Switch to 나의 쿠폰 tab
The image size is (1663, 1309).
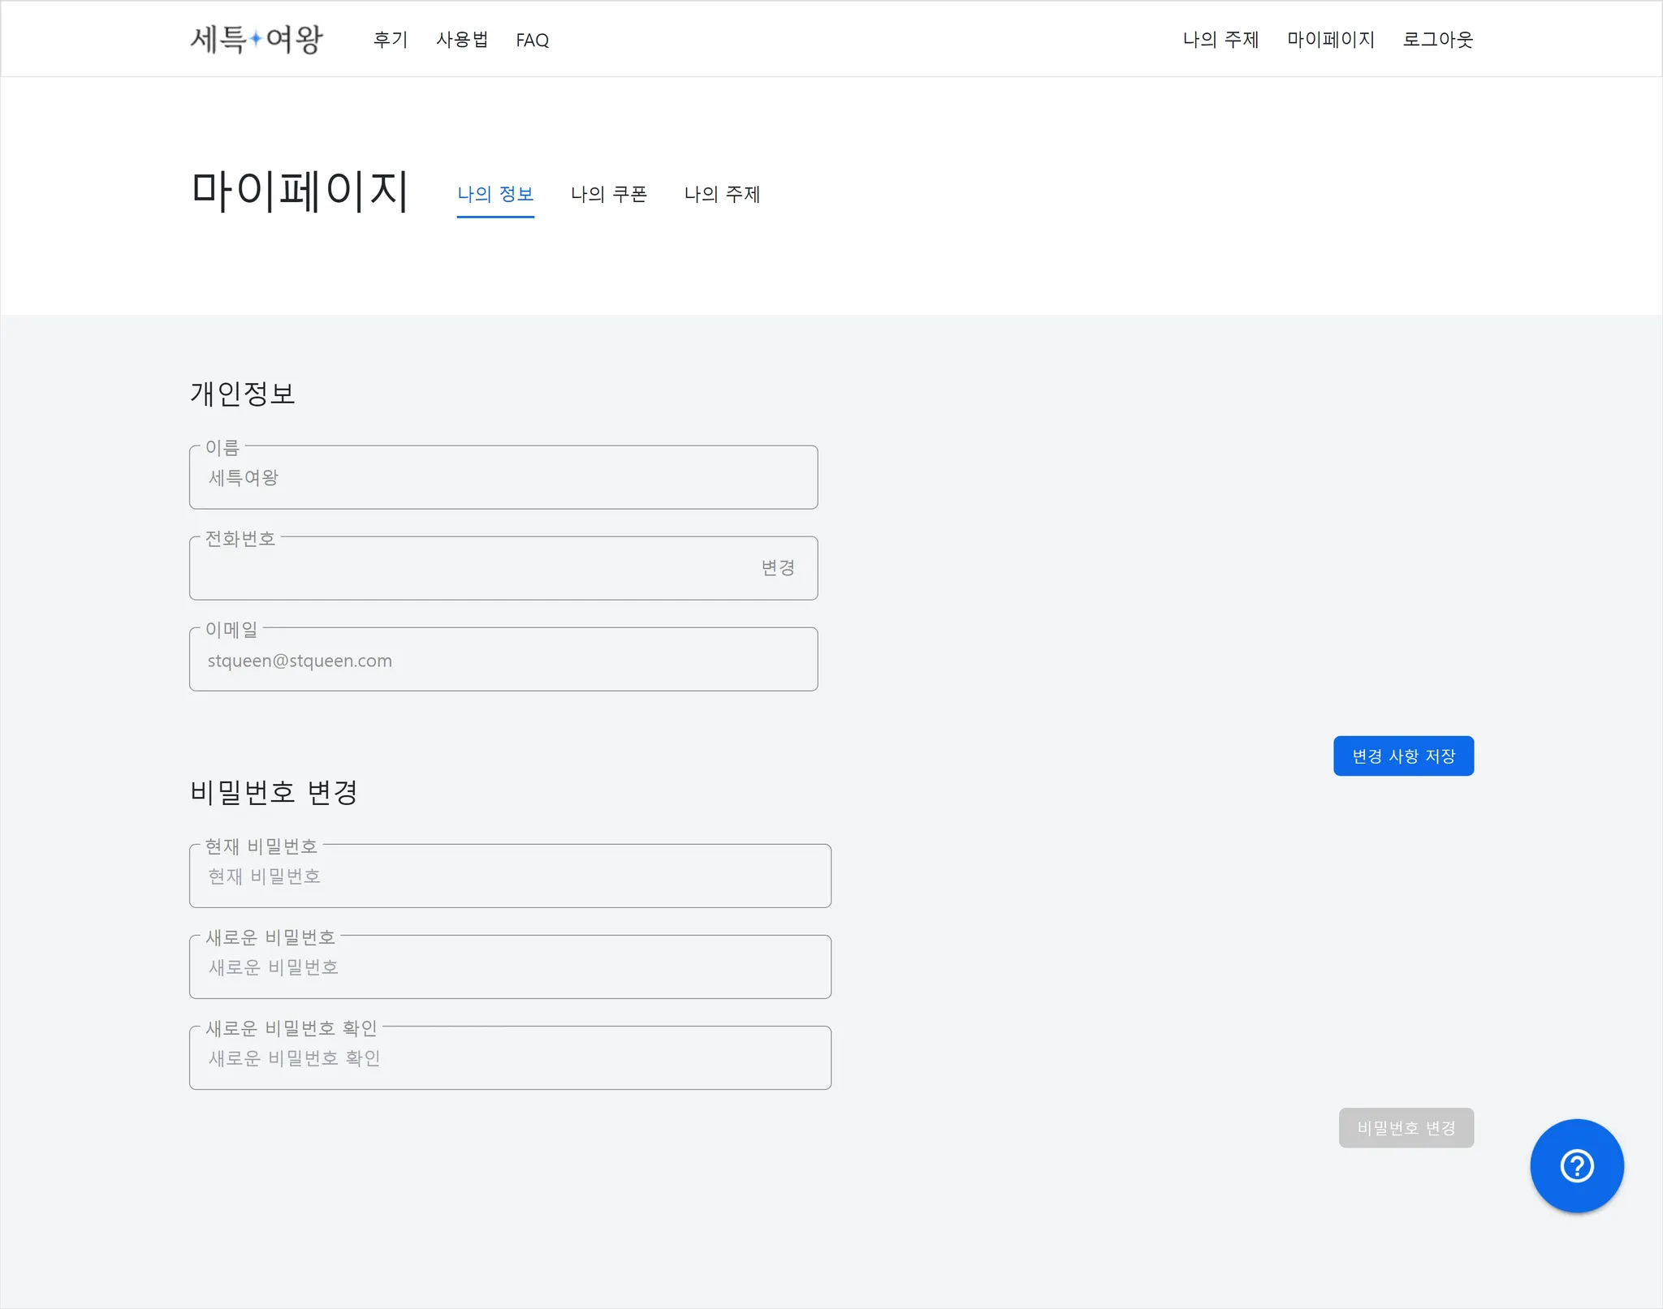click(x=608, y=195)
